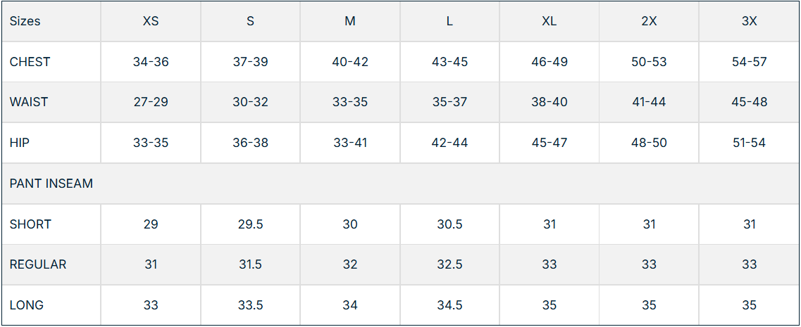Click the LONG inseam row label
The height and width of the screenshot is (327, 801).
[27, 305]
